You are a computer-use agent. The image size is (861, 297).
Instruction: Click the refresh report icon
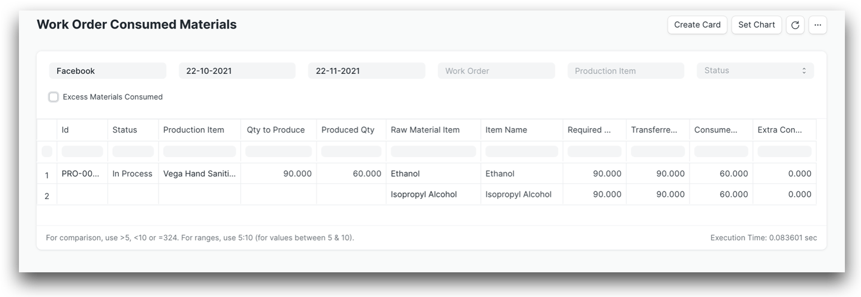795,25
